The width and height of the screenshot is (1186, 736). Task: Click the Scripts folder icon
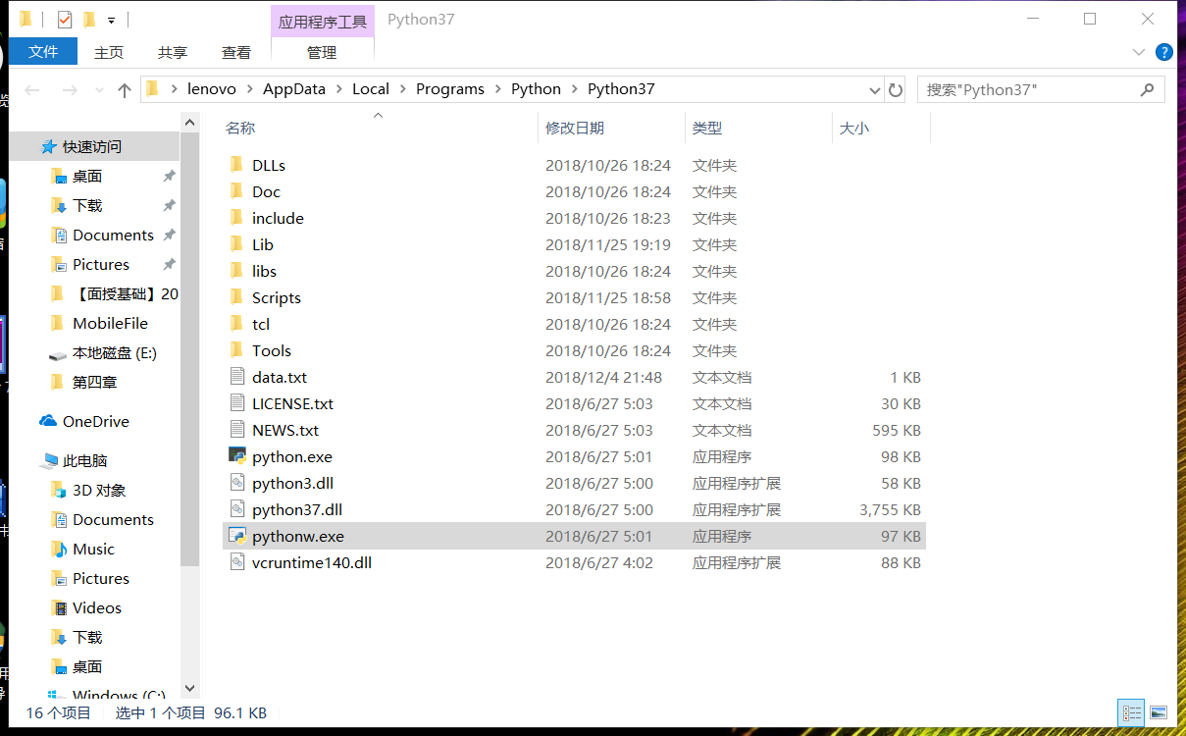[x=236, y=297]
